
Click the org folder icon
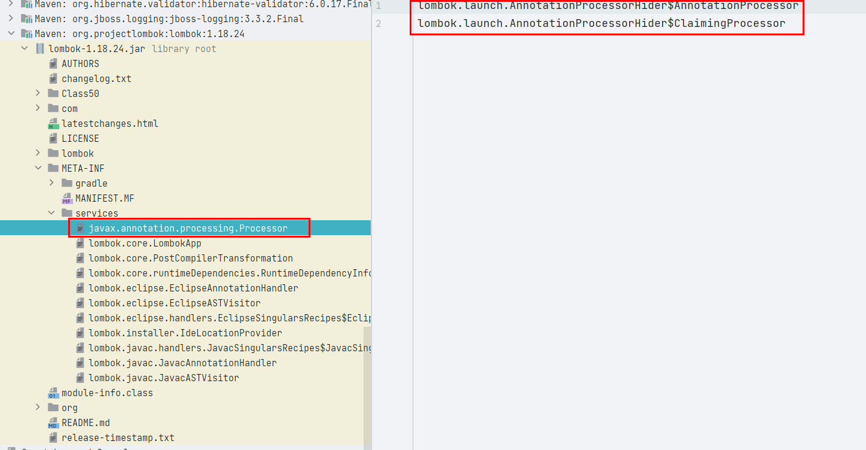[53, 408]
